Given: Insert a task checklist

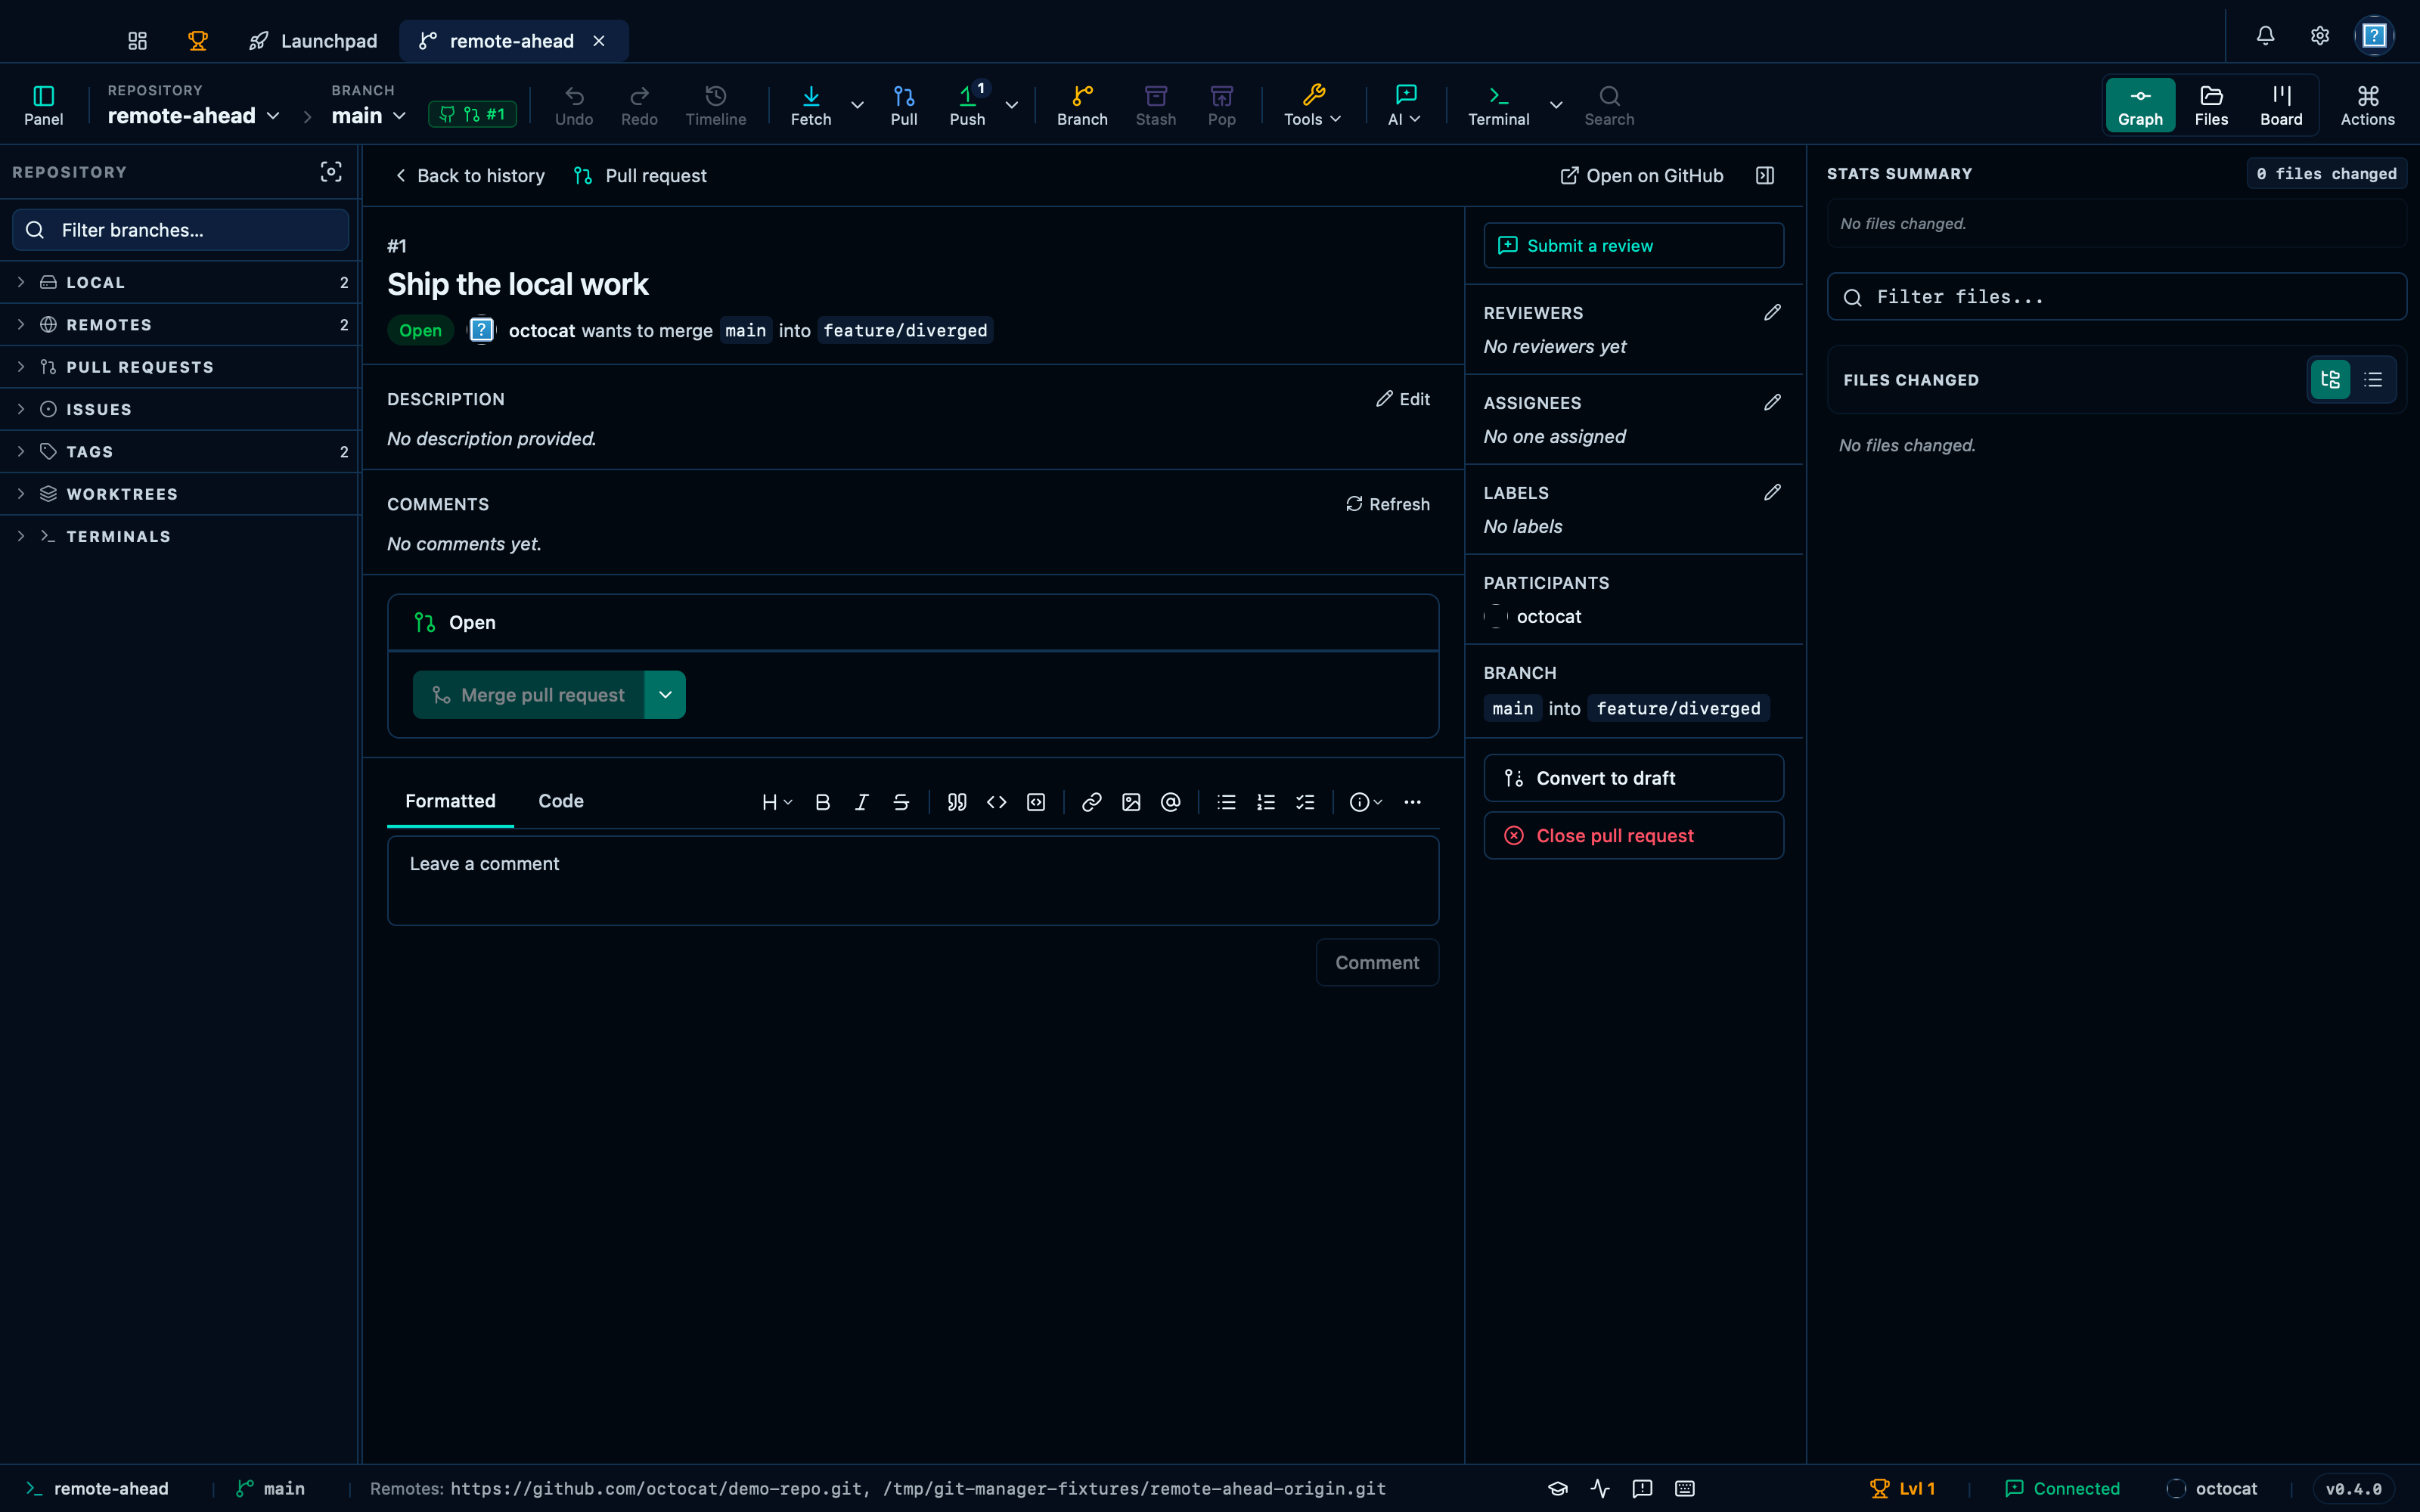Looking at the screenshot, I should click(x=1305, y=802).
